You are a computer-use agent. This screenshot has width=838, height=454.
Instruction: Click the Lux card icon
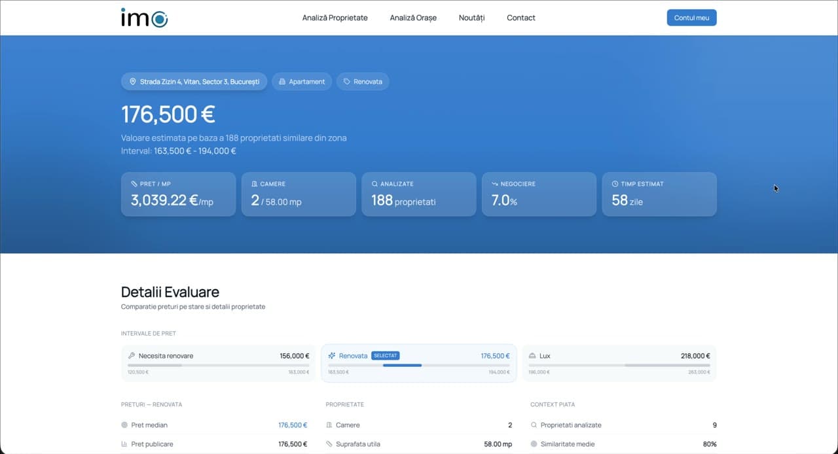(532, 356)
